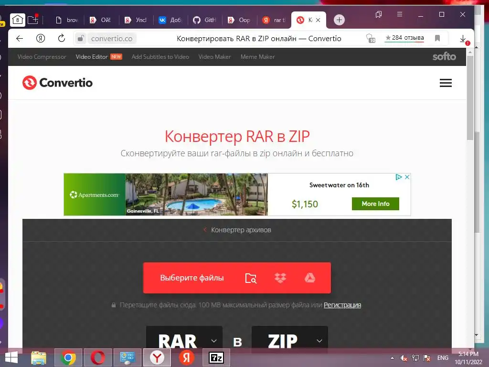This screenshot has width=489, height=367.
Task: Open the Convertio hamburger menu
Action: click(x=446, y=83)
